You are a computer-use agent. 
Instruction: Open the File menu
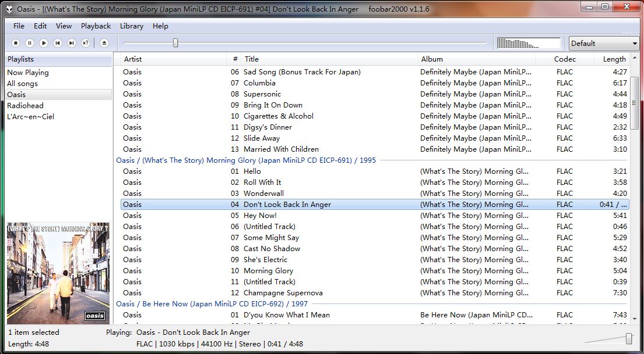[19, 26]
